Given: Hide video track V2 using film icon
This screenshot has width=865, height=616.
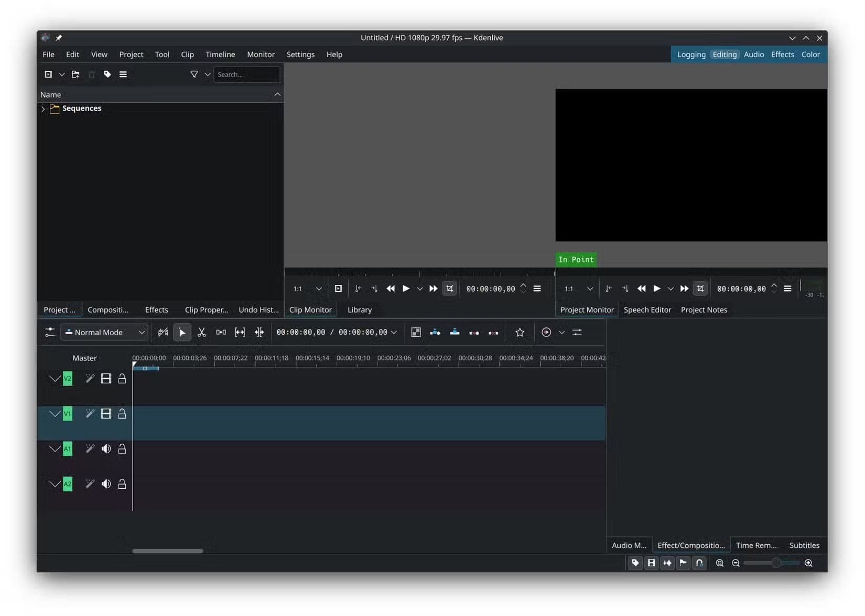Looking at the screenshot, I should tap(106, 378).
